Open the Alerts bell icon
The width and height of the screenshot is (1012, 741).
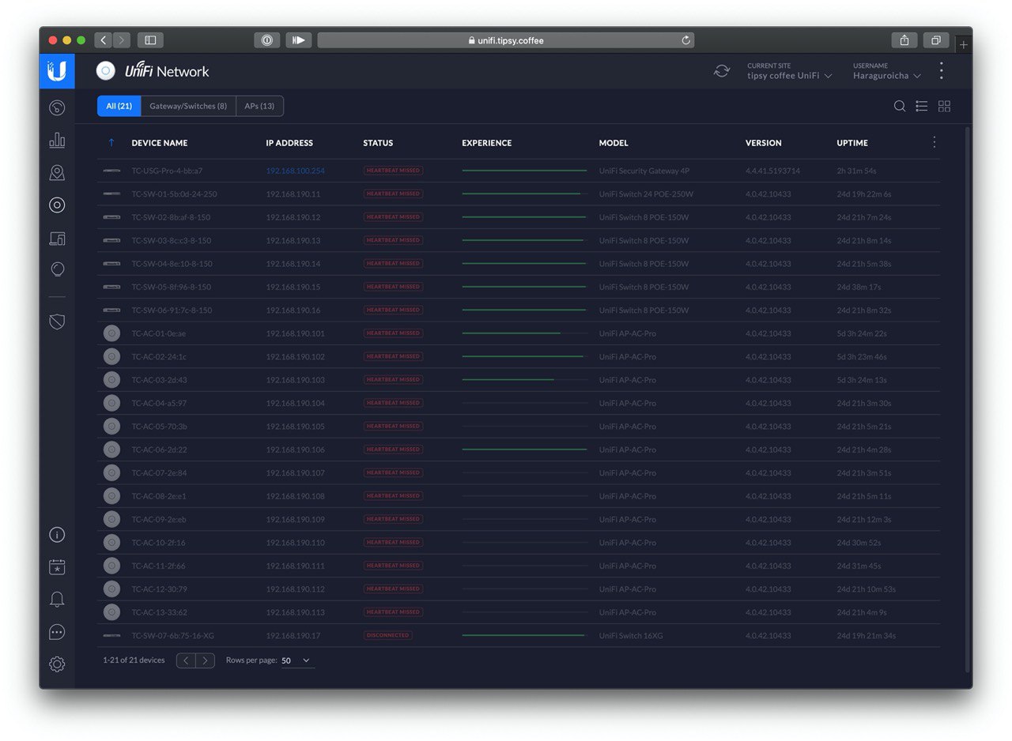(57, 600)
